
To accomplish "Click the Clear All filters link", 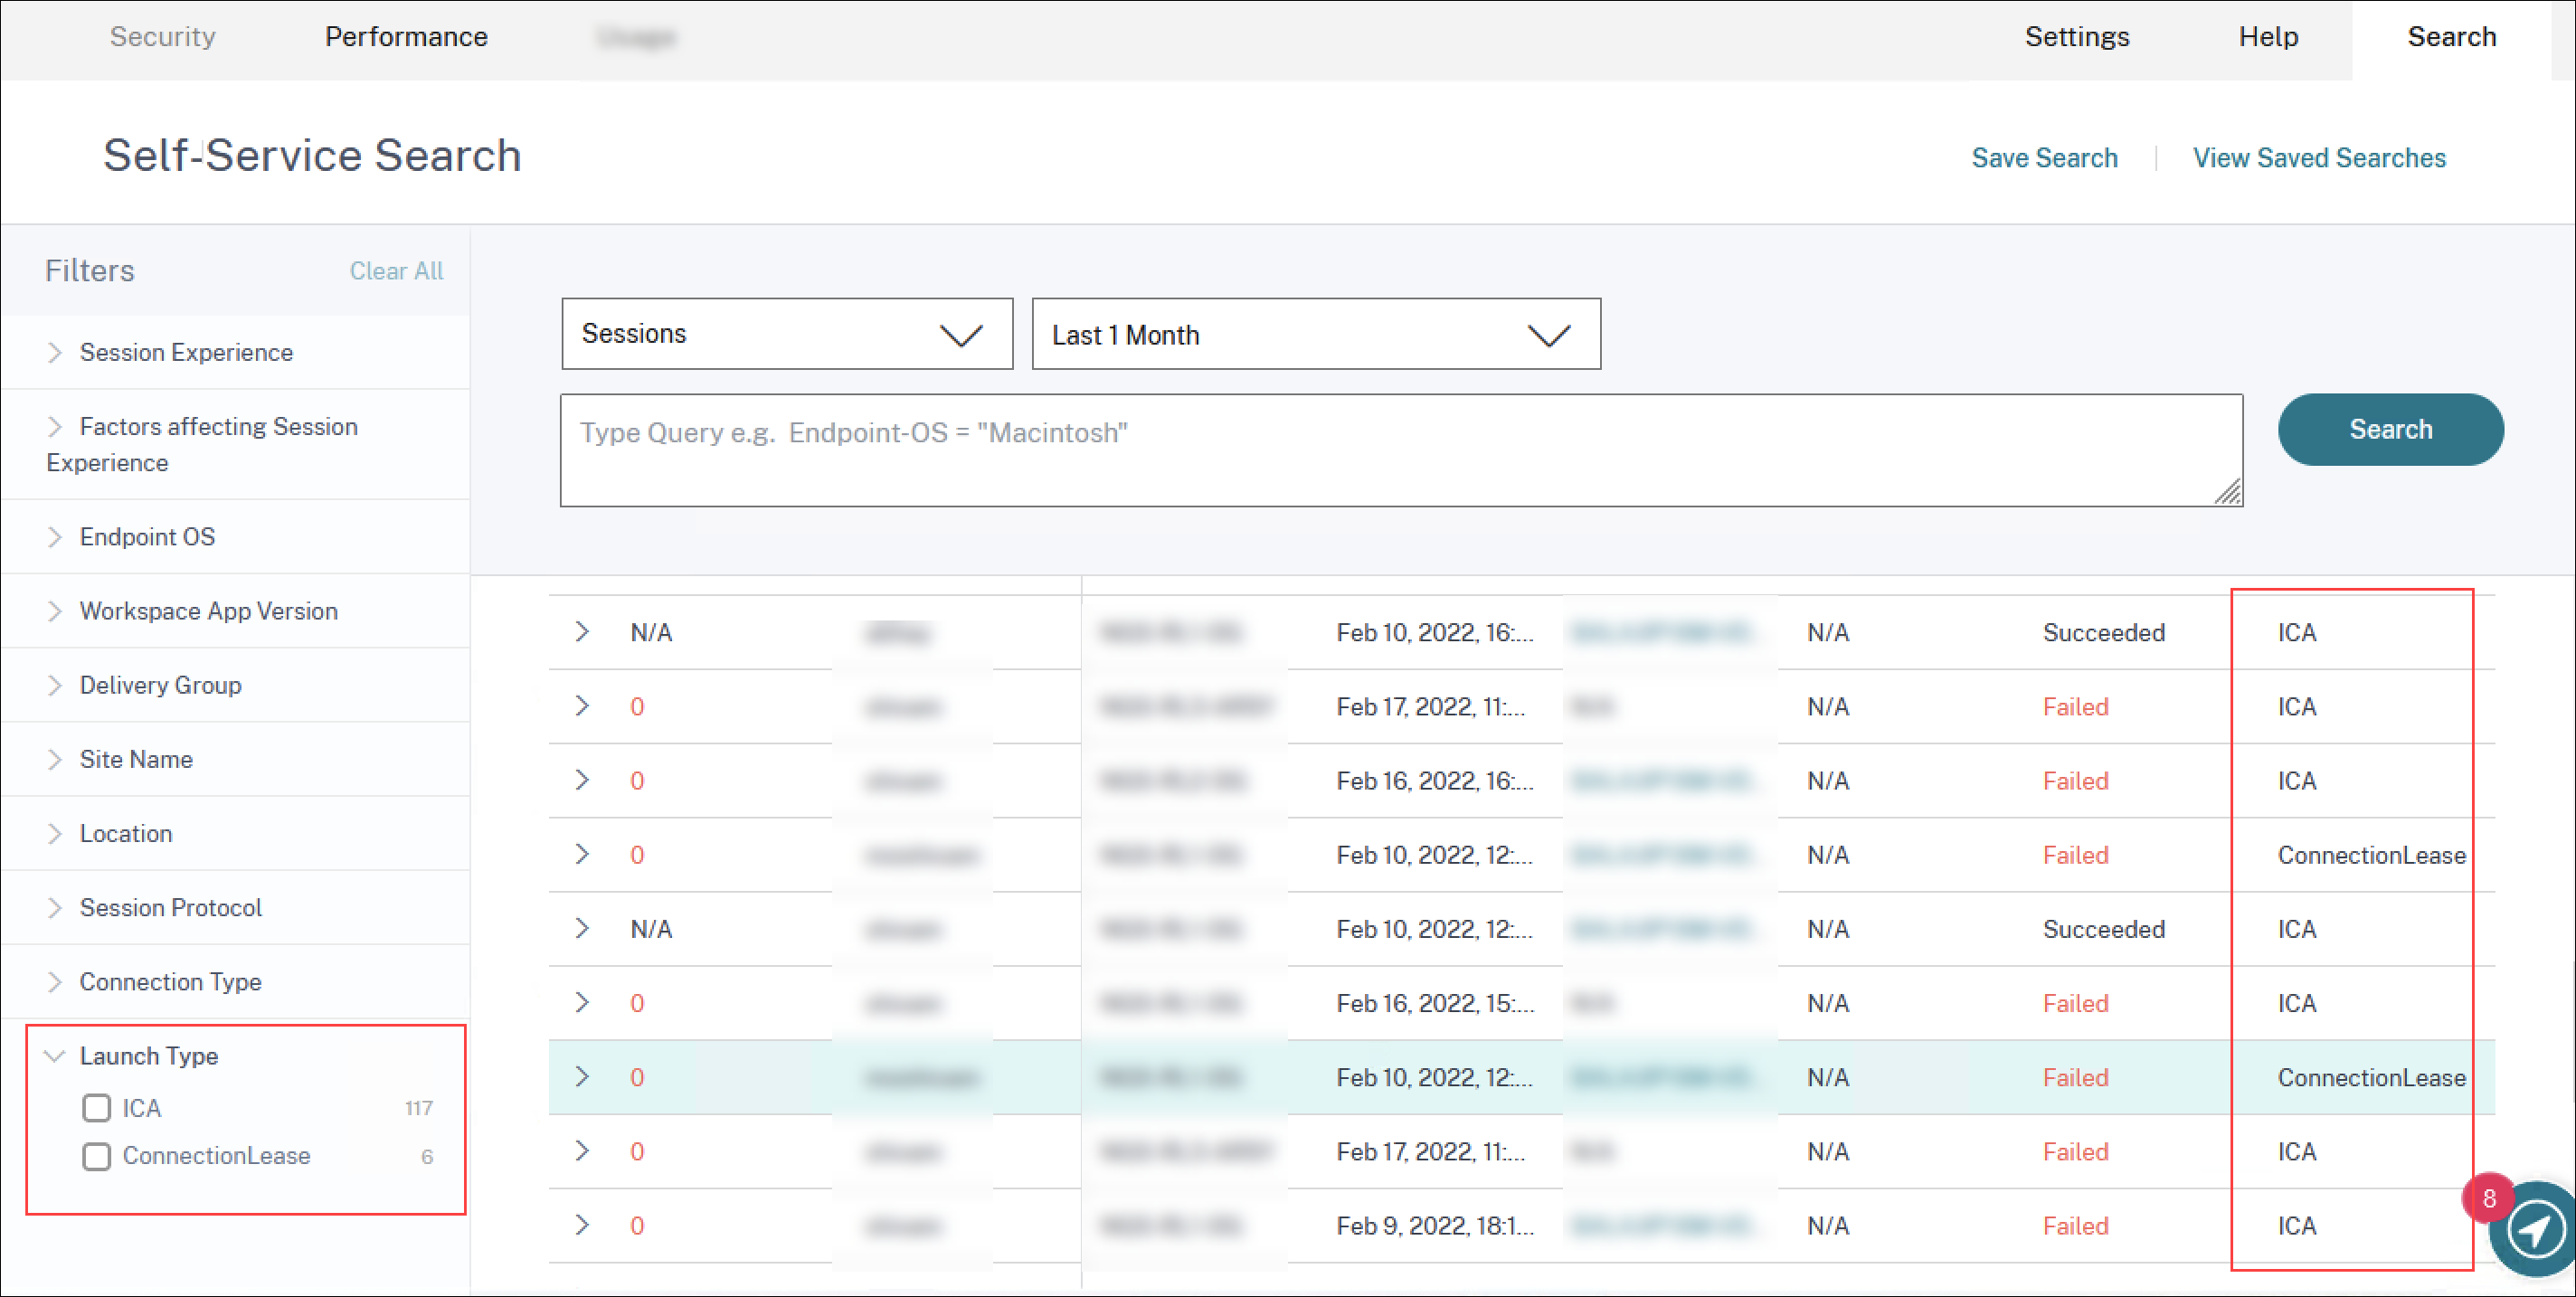I will pyautogui.click(x=396, y=271).
